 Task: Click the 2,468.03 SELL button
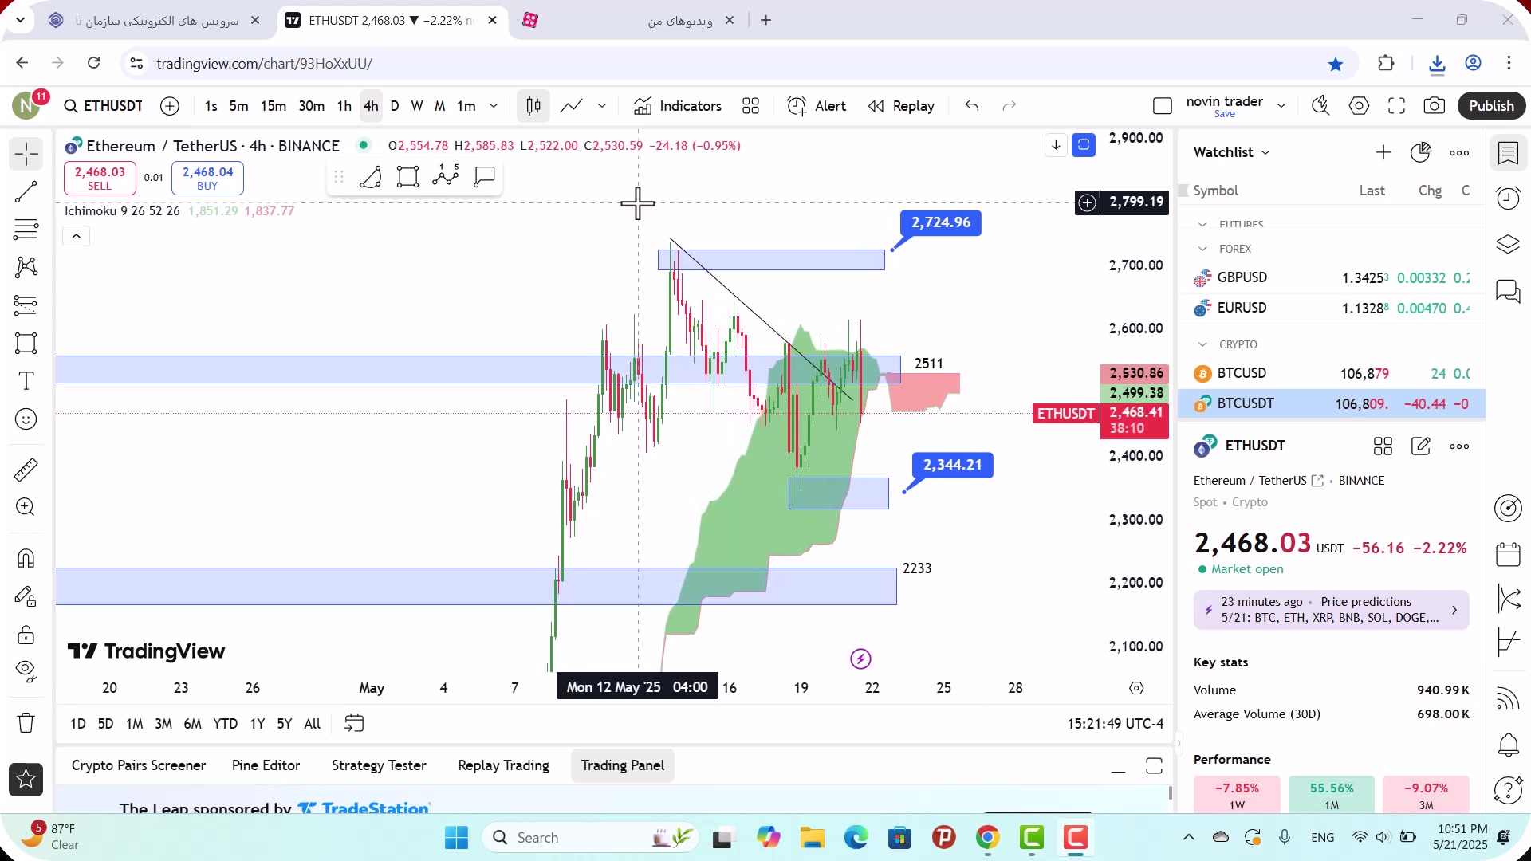coord(100,178)
